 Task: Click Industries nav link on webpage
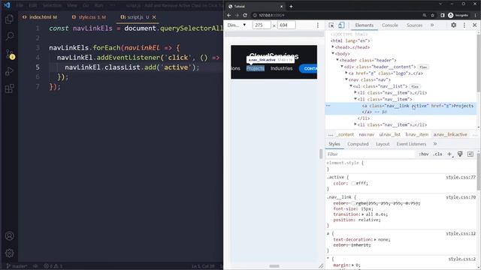click(281, 68)
